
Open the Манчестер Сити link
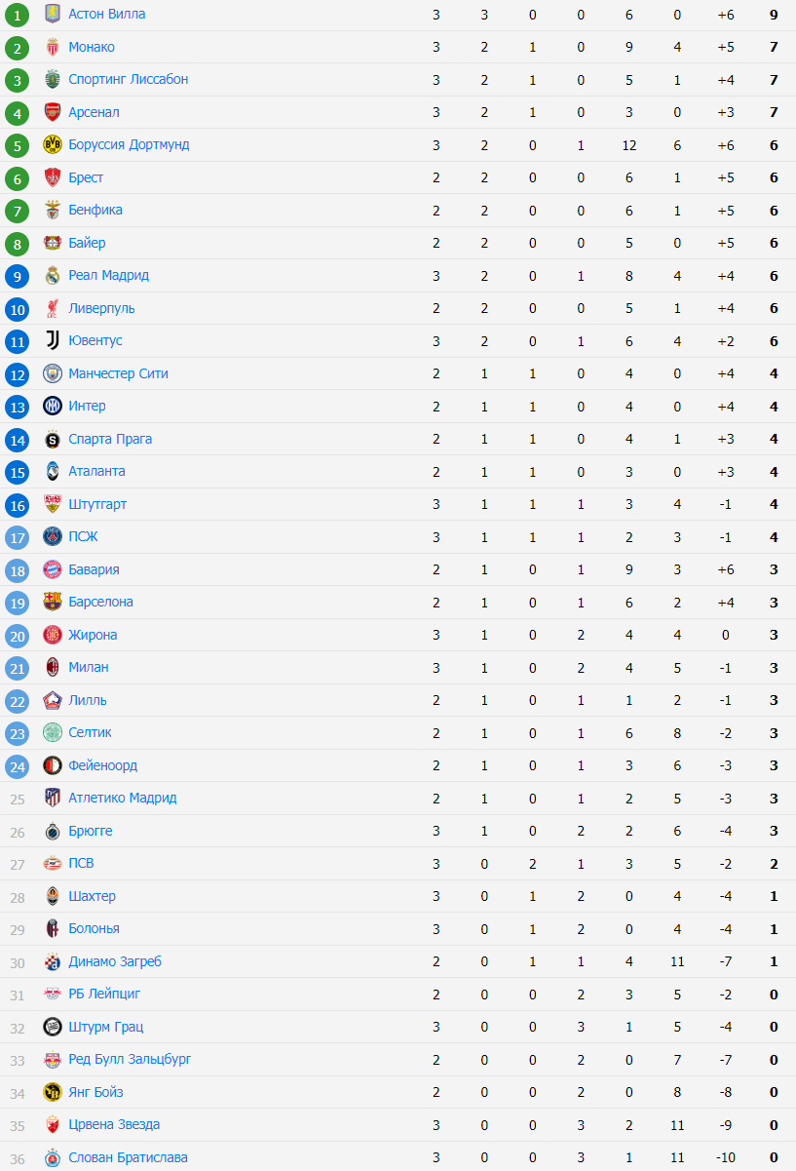[119, 374]
